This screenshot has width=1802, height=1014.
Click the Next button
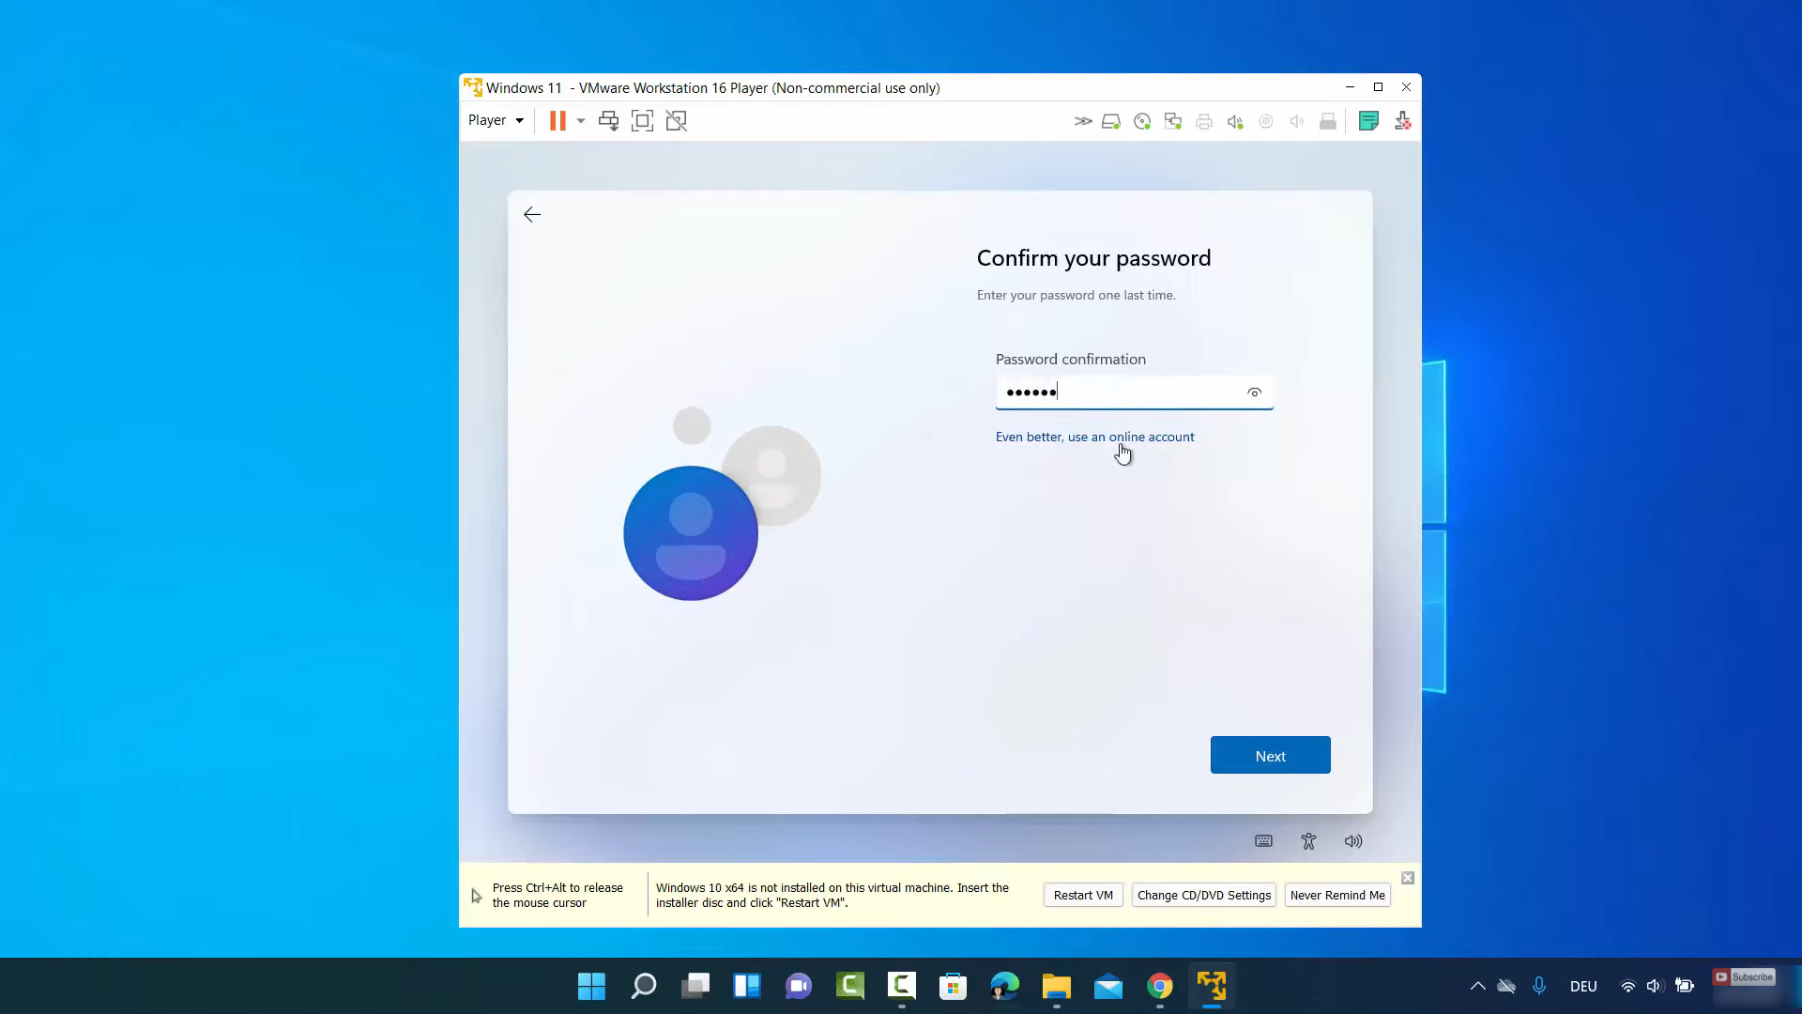point(1270,756)
